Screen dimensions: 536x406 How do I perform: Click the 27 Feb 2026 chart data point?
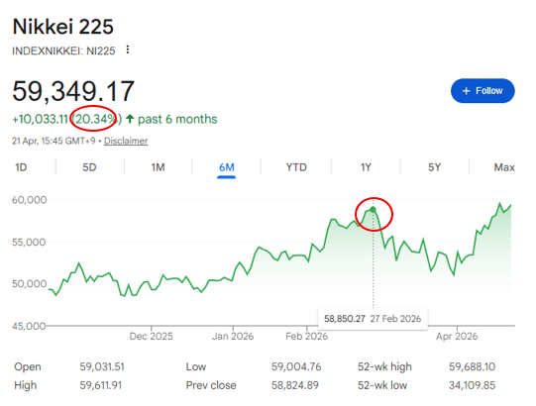click(x=373, y=210)
